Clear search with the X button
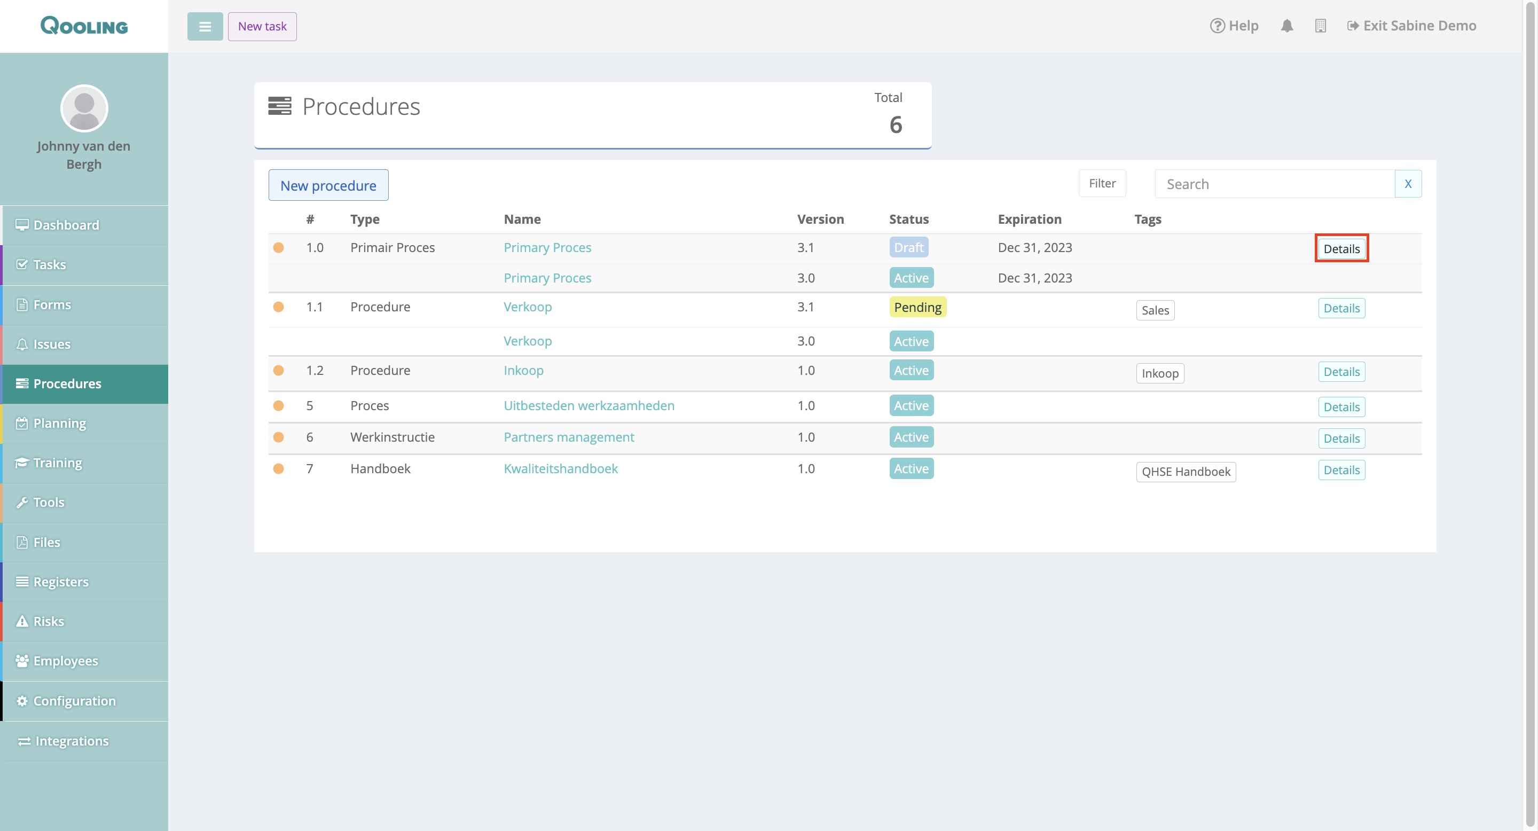 pyautogui.click(x=1407, y=184)
